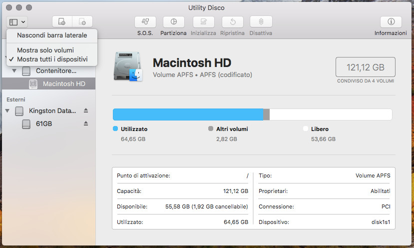Viewport: 414px width, 248px height.
Task: Choose Nascondi barra laterale menu item
Action: click(x=52, y=35)
